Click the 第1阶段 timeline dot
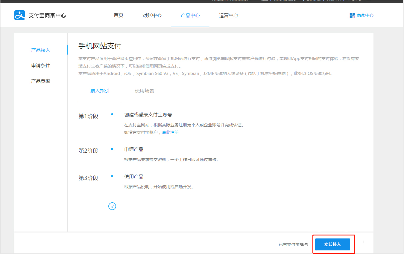 (x=112, y=114)
